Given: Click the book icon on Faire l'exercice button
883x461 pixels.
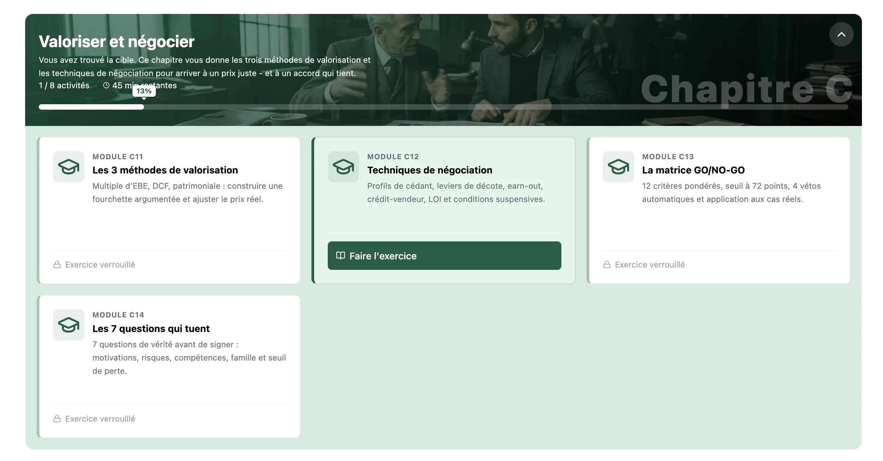Looking at the screenshot, I should coord(340,256).
